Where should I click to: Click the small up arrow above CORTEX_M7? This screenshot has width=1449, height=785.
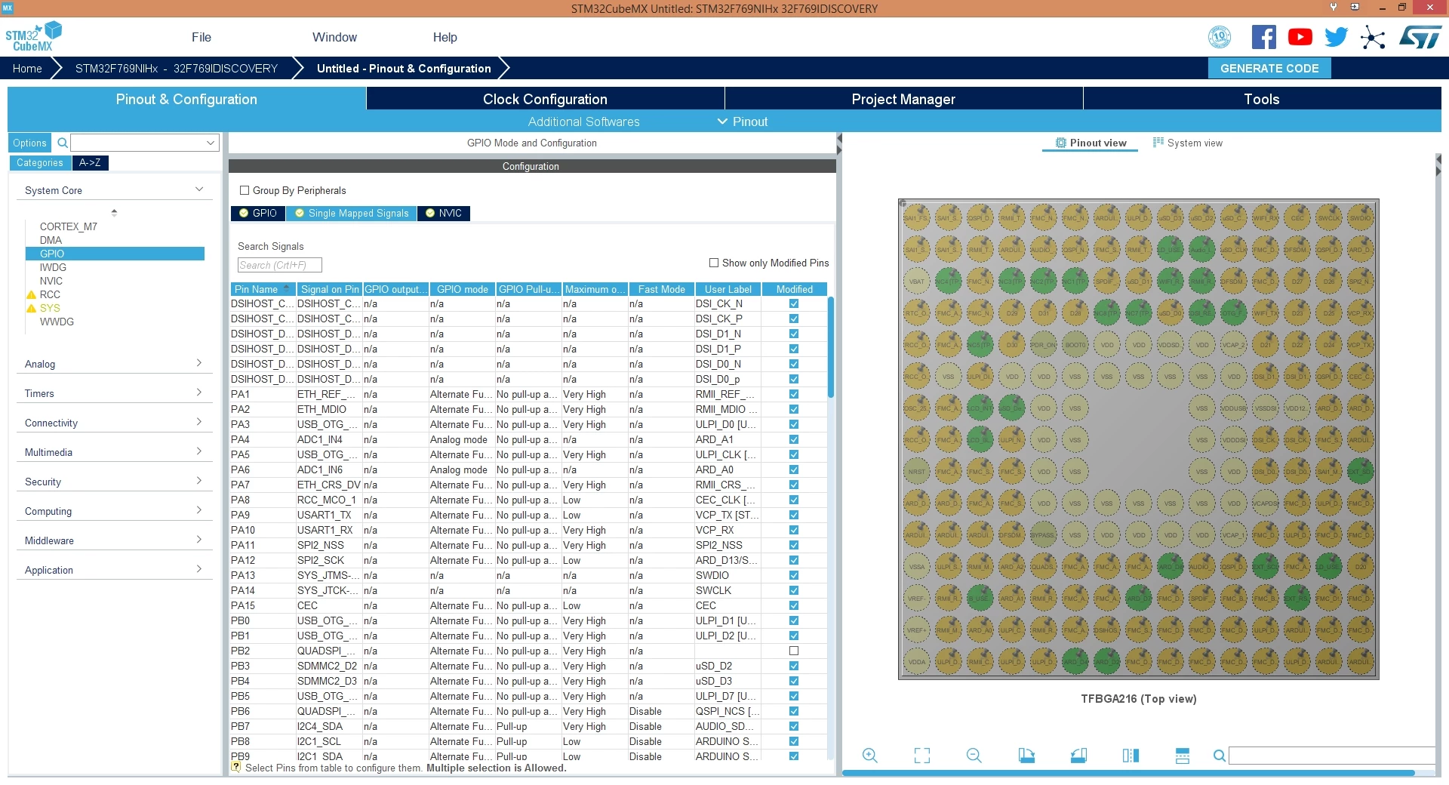click(114, 211)
